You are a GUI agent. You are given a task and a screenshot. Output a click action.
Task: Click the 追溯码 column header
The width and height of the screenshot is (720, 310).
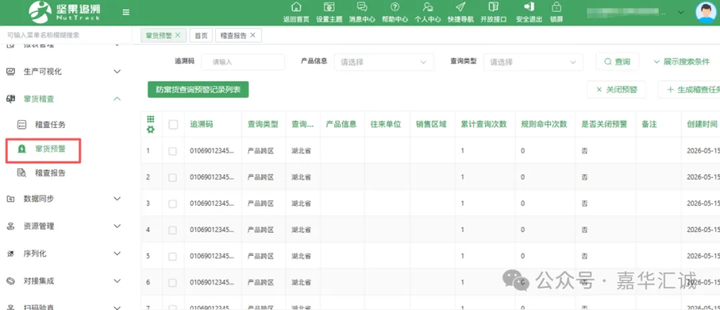click(x=201, y=125)
